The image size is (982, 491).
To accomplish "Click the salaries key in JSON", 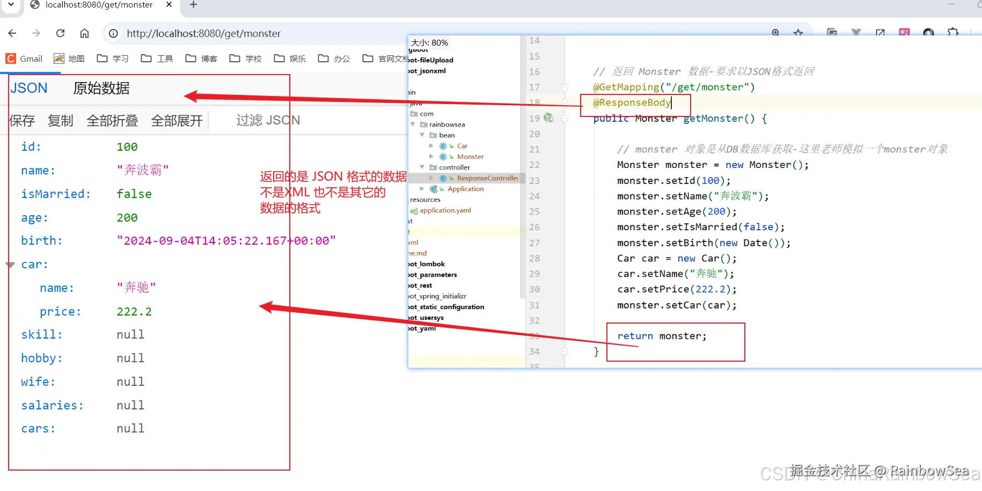I will click(x=53, y=405).
